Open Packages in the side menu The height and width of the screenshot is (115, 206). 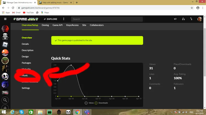pos(26,63)
